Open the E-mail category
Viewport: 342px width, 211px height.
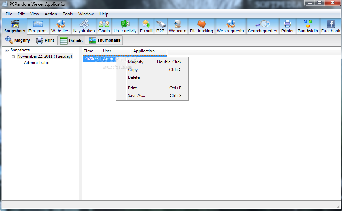[x=146, y=26]
